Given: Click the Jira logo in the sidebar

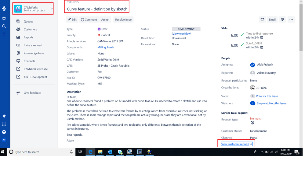Looking at the screenshot, I should coord(4,9).
